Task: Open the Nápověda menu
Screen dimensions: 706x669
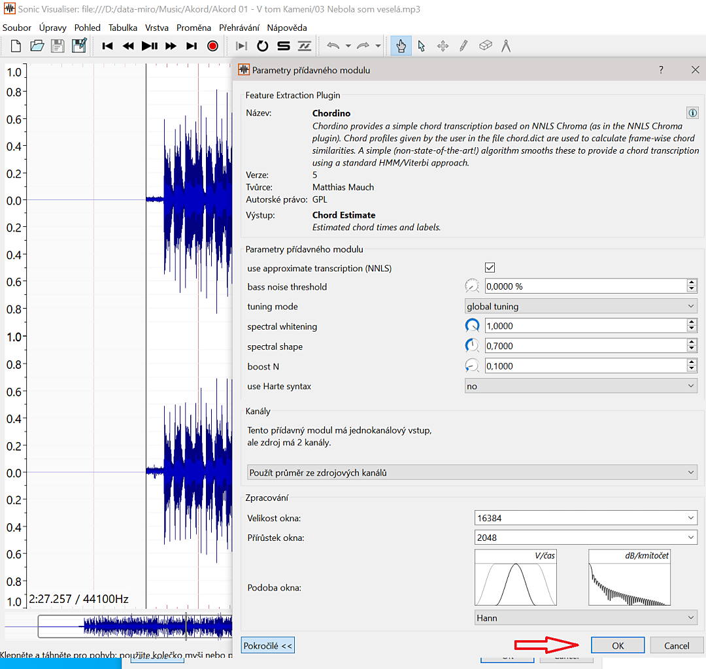Action: (287, 27)
